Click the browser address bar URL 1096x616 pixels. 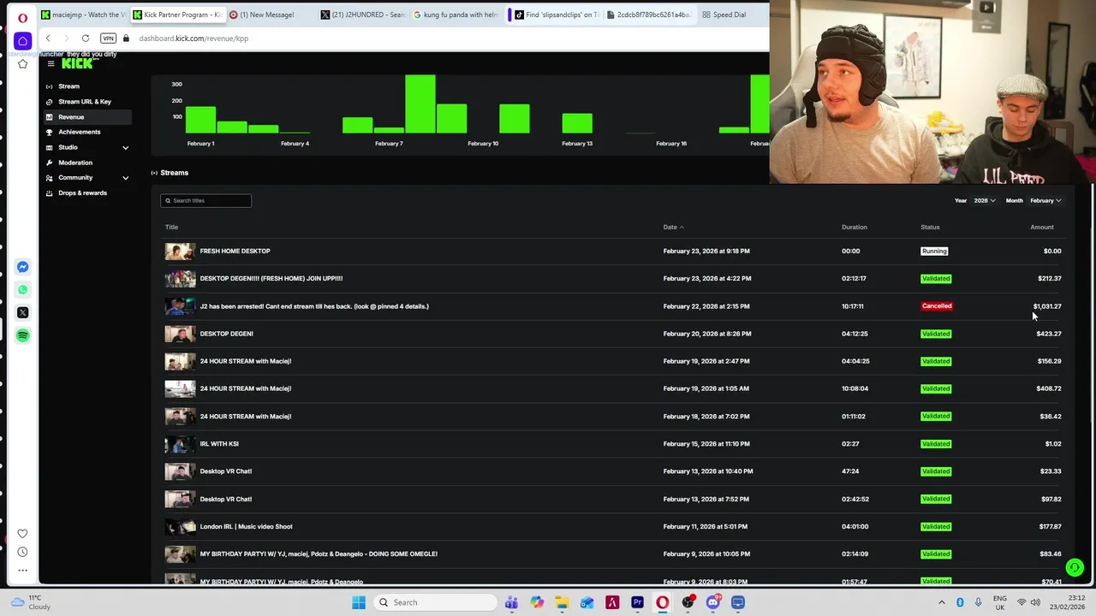pyautogui.click(x=194, y=38)
